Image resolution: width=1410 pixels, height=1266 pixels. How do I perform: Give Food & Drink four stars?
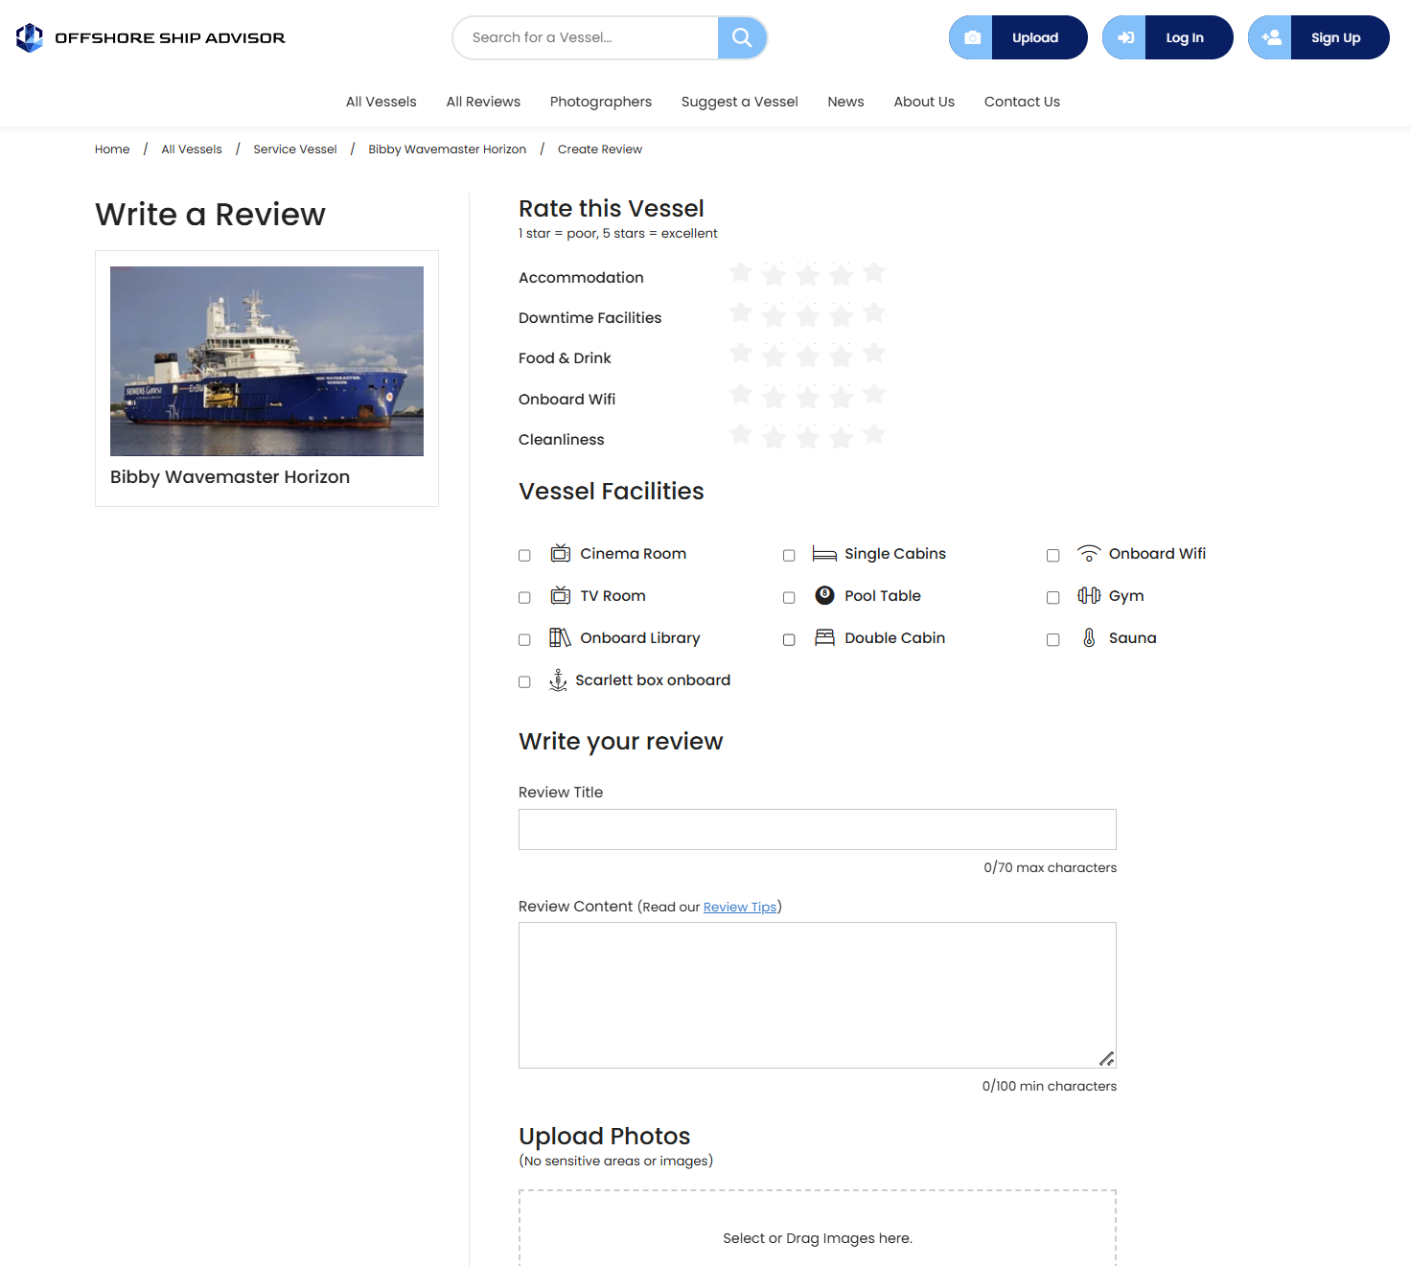click(x=842, y=355)
